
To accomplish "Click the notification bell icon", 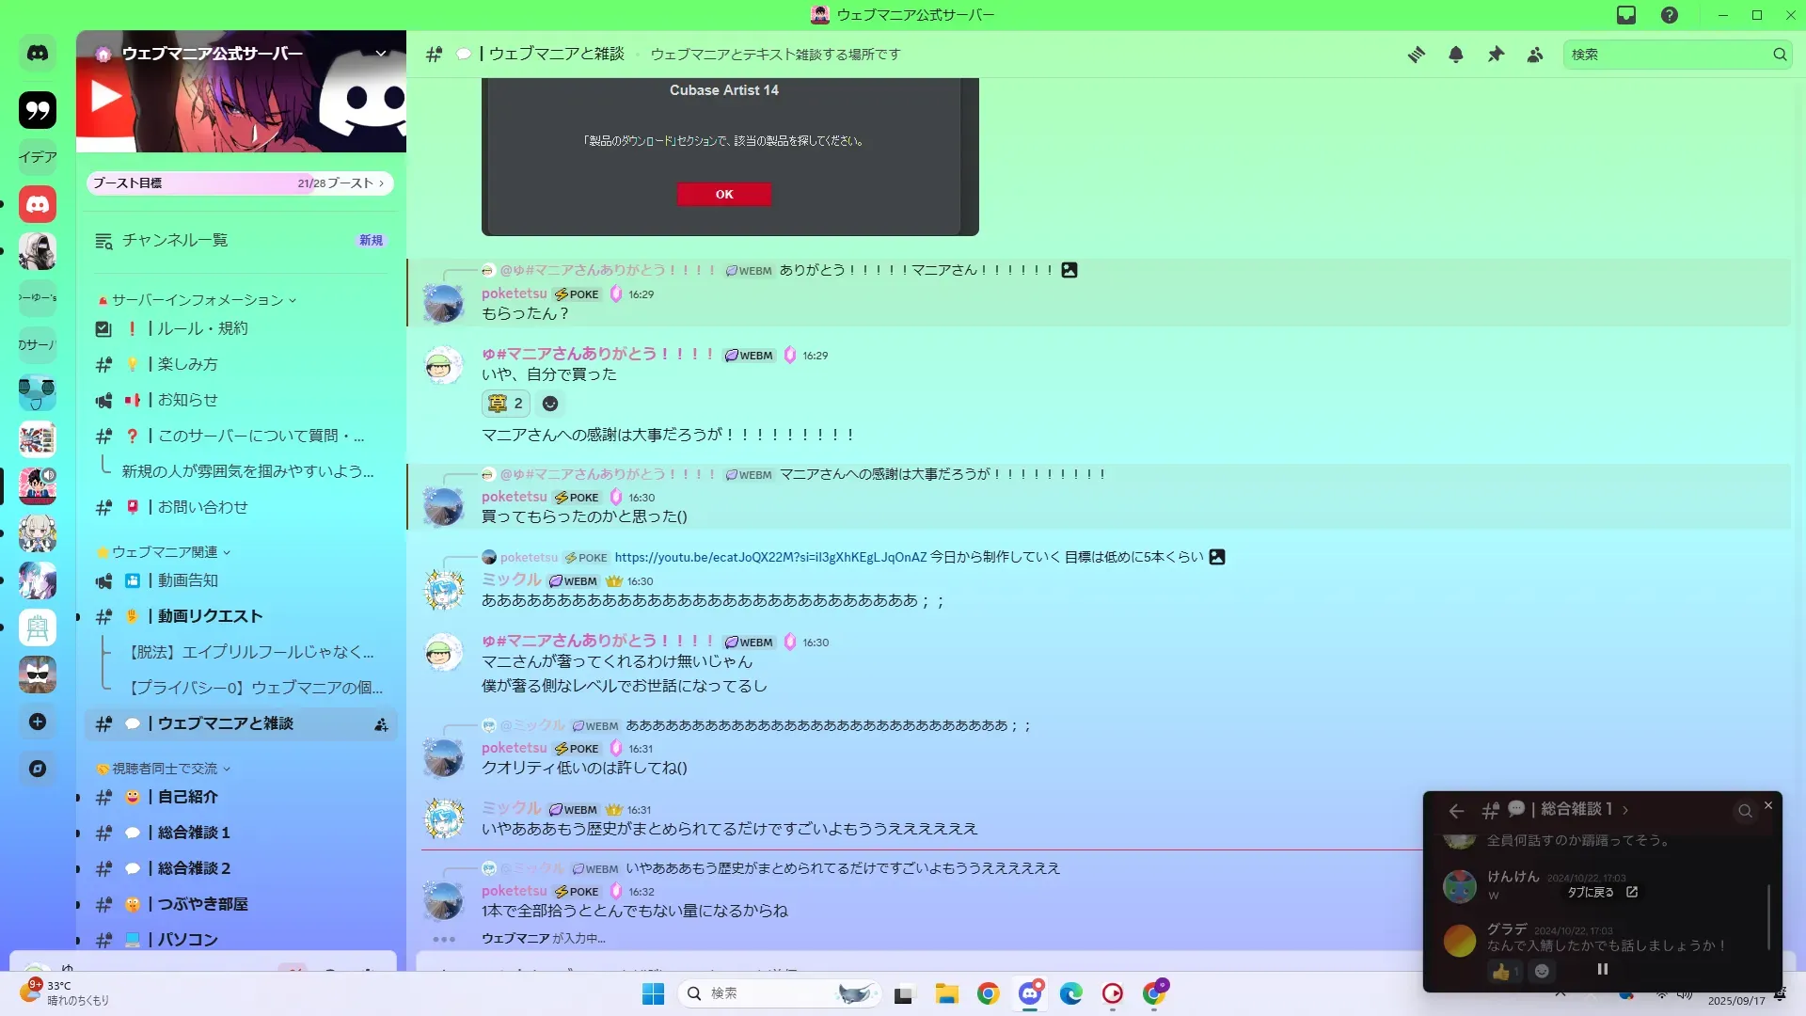I will click(1456, 55).
